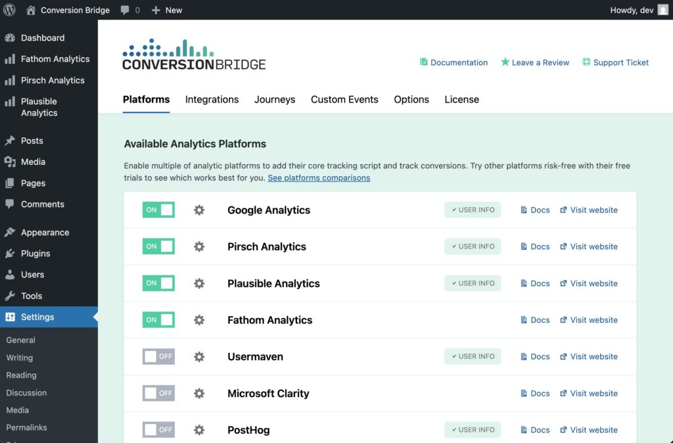Open settings gear for Pirsch Analytics row
The image size is (673, 443).
[198, 246]
